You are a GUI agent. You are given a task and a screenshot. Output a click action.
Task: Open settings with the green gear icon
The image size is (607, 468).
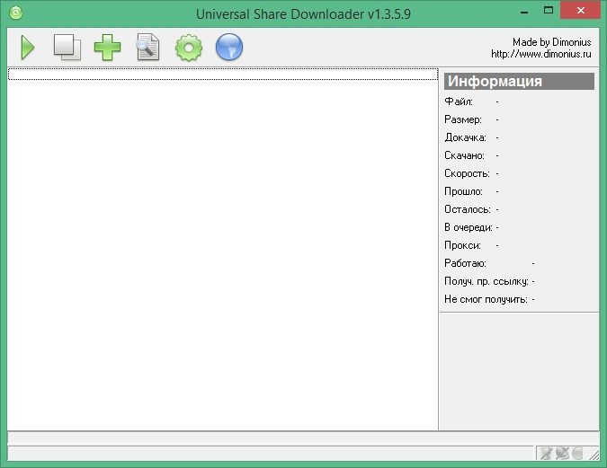pyautogui.click(x=189, y=48)
